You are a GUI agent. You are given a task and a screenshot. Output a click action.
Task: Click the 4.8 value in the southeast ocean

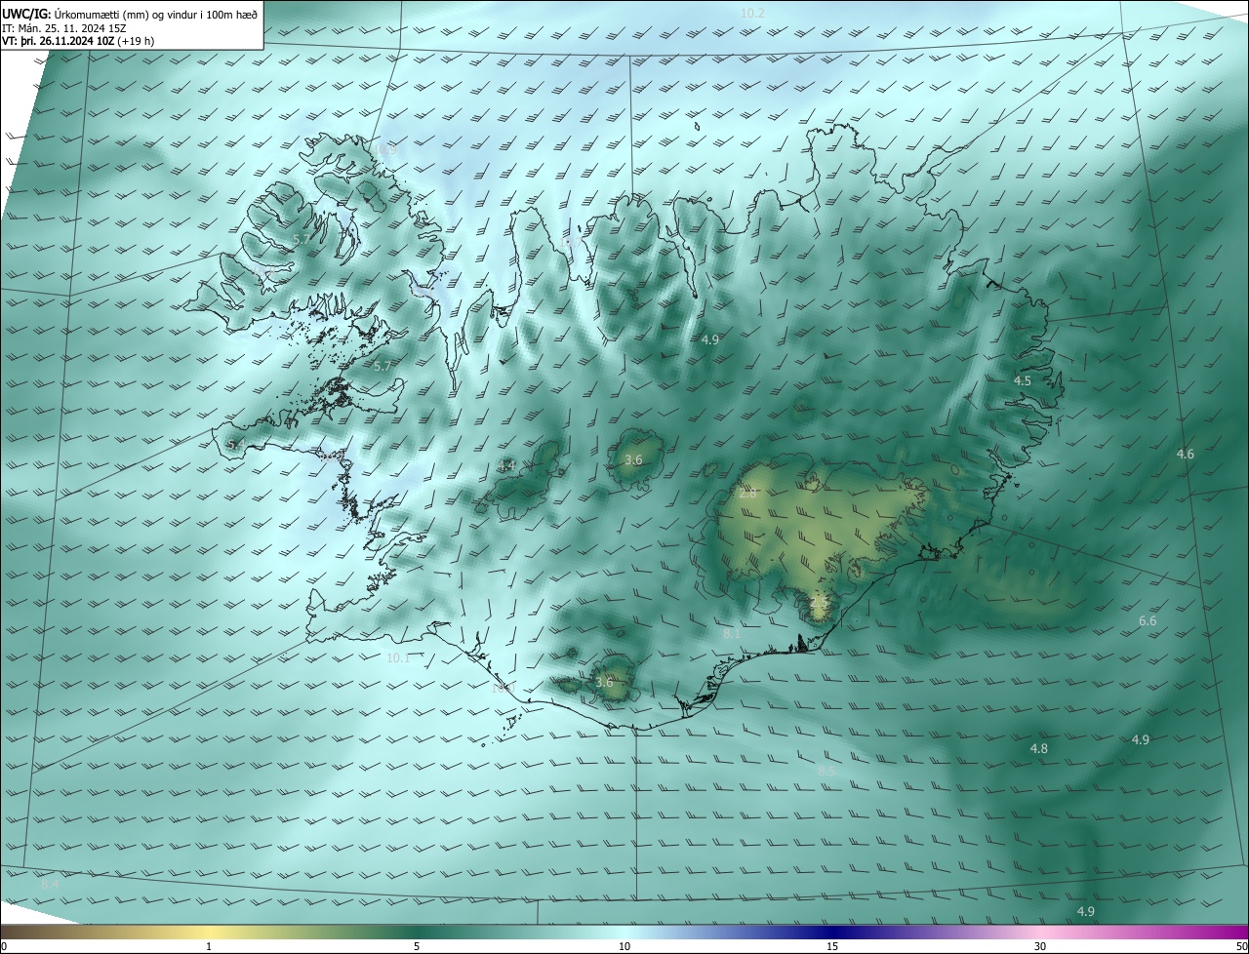click(1038, 749)
